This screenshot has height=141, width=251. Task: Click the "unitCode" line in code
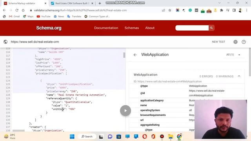point(64,109)
